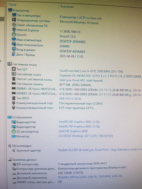Click the DIMM1 memory module icon
Image resolution: width=142 pixels, height=189 pixels.
click(14, 88)
